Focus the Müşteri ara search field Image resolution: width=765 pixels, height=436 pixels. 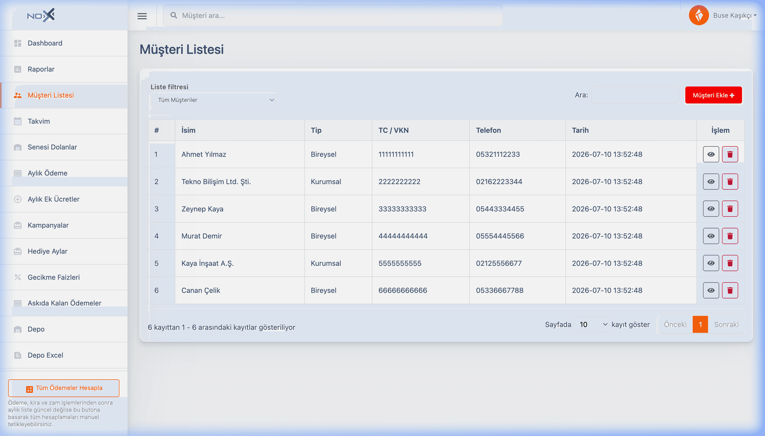[x=332, y=16]
